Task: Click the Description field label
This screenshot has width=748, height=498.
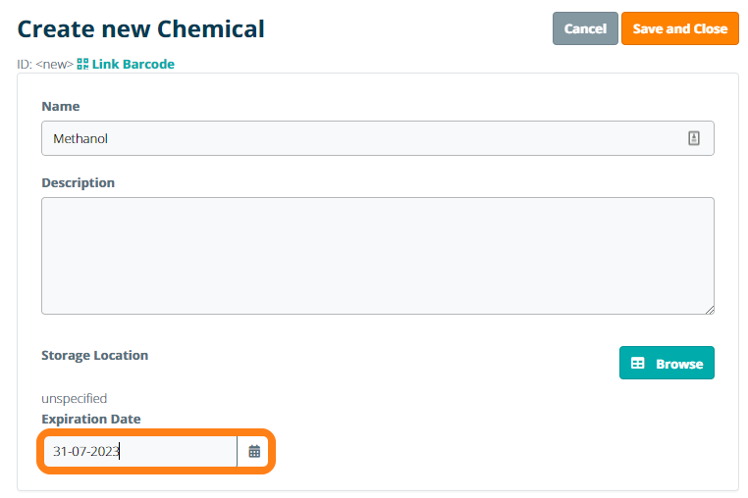Action: (x=78, y=182)
